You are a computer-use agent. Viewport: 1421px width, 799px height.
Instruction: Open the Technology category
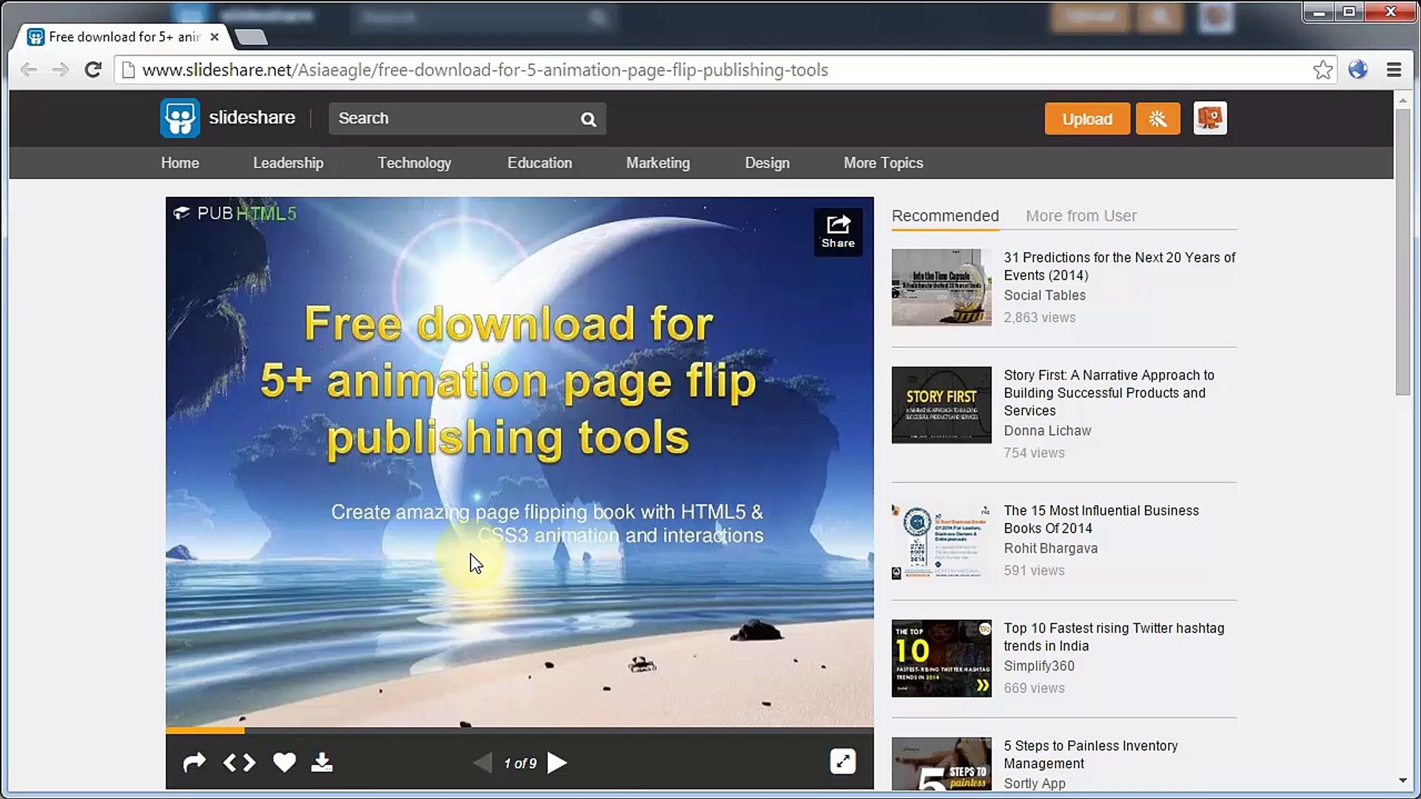(x=414, y=163)
